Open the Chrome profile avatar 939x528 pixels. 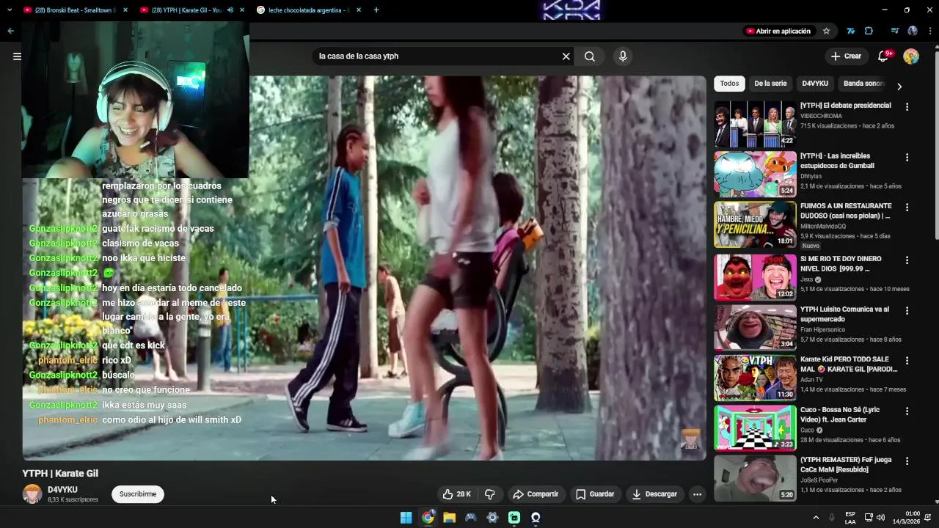[913, 31]
